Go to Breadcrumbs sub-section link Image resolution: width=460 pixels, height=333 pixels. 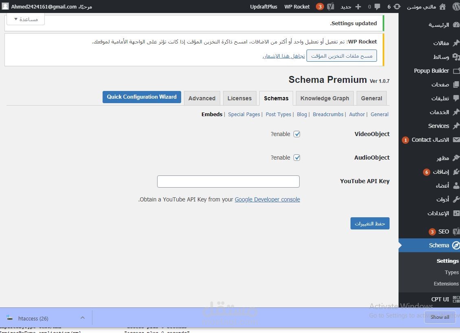(x=328, y=115)
